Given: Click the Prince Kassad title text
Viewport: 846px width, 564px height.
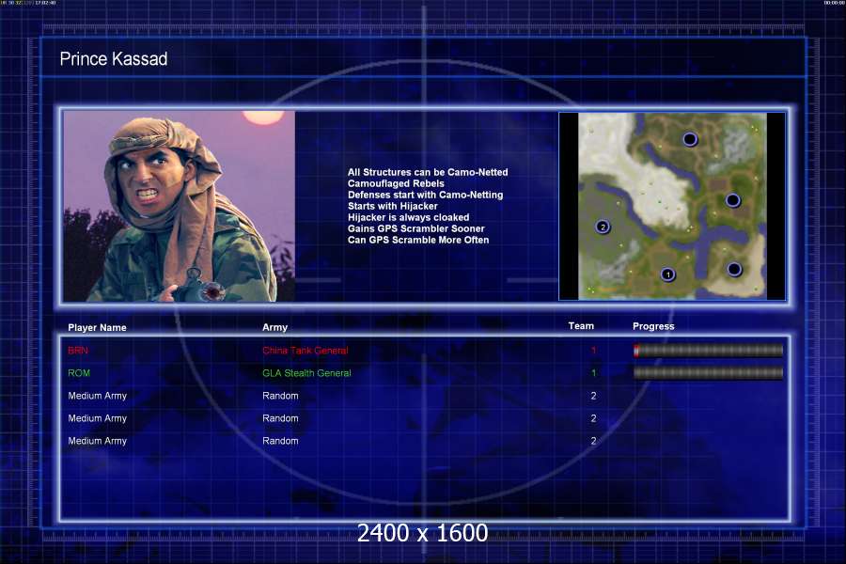Looking at the screenshot, I should pos(114,59).
